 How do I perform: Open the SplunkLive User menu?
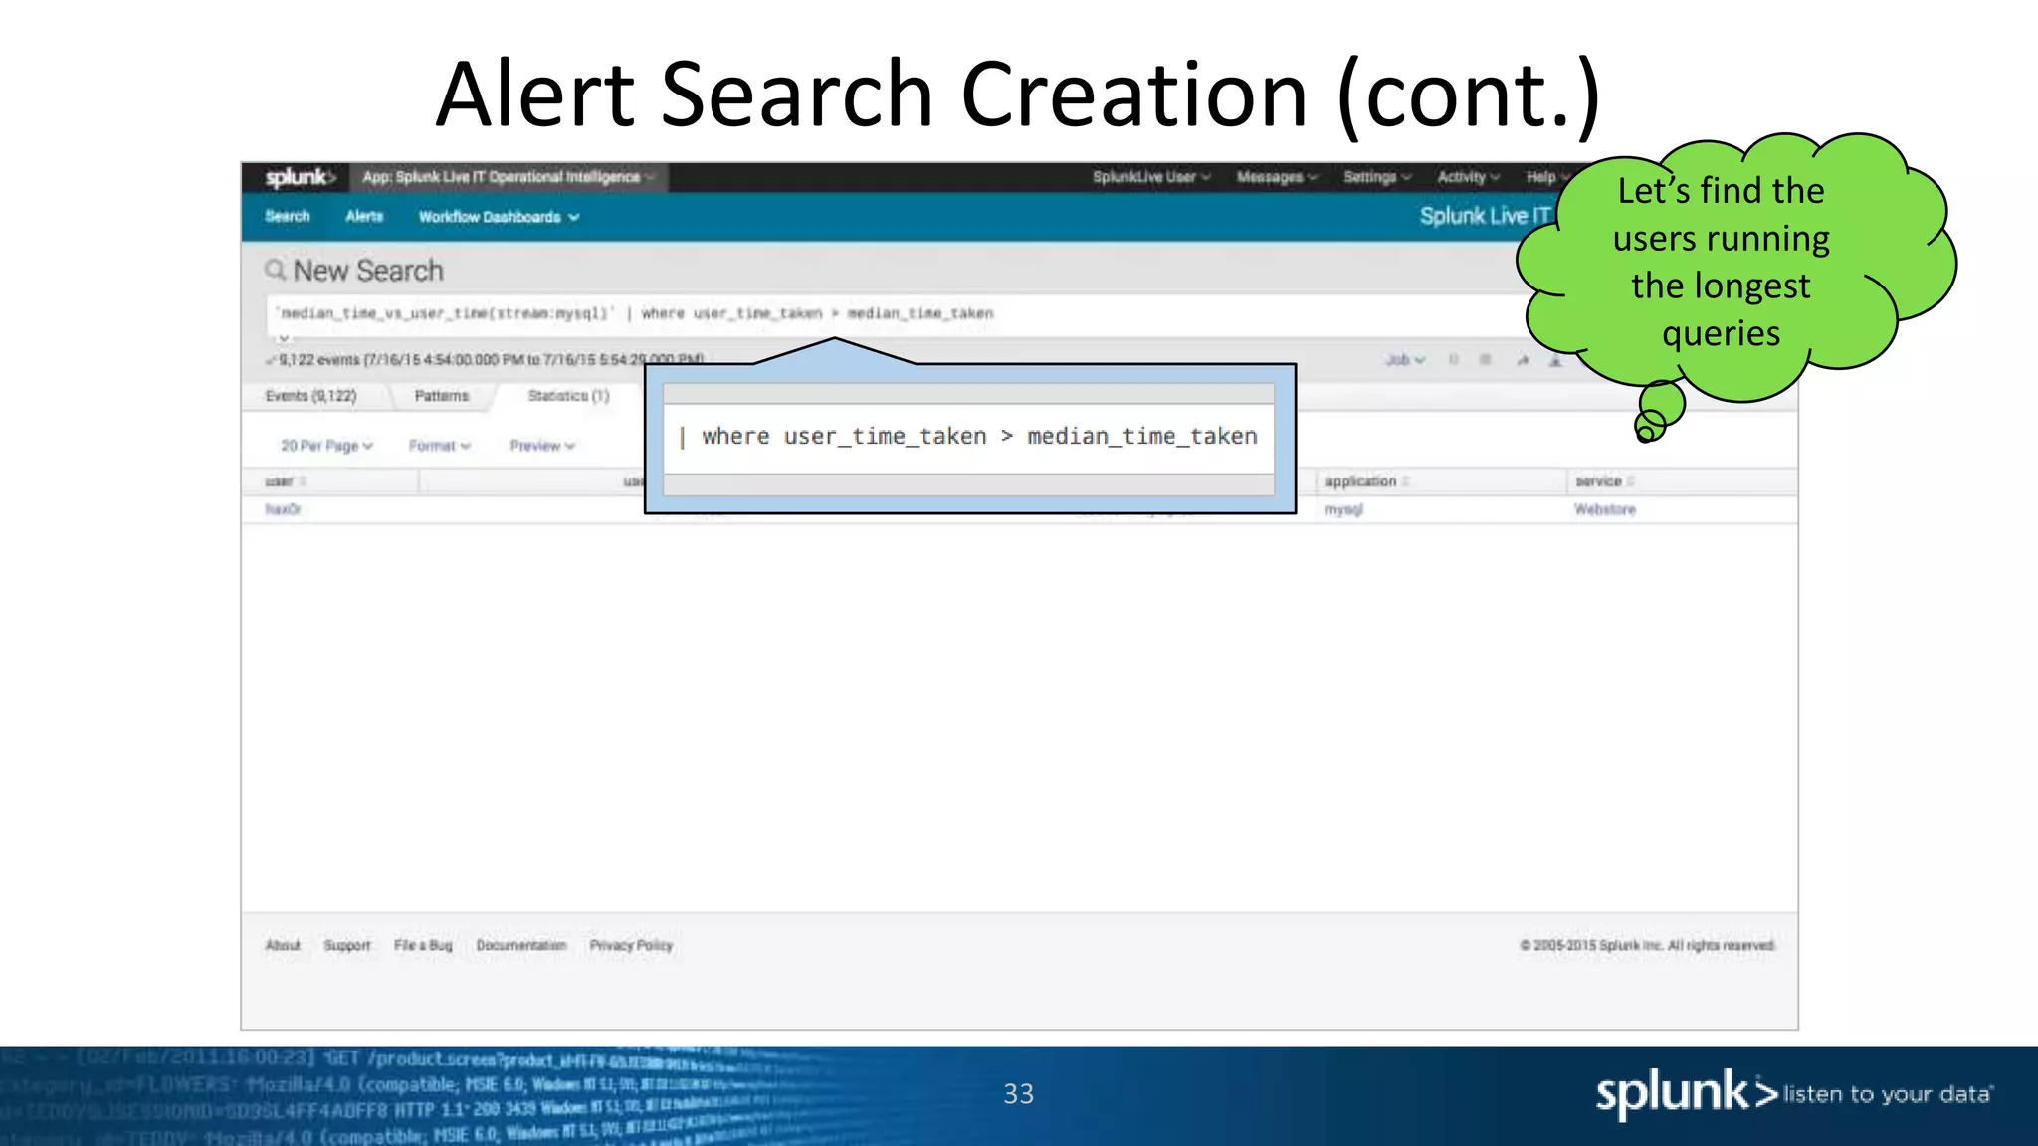1151,177
